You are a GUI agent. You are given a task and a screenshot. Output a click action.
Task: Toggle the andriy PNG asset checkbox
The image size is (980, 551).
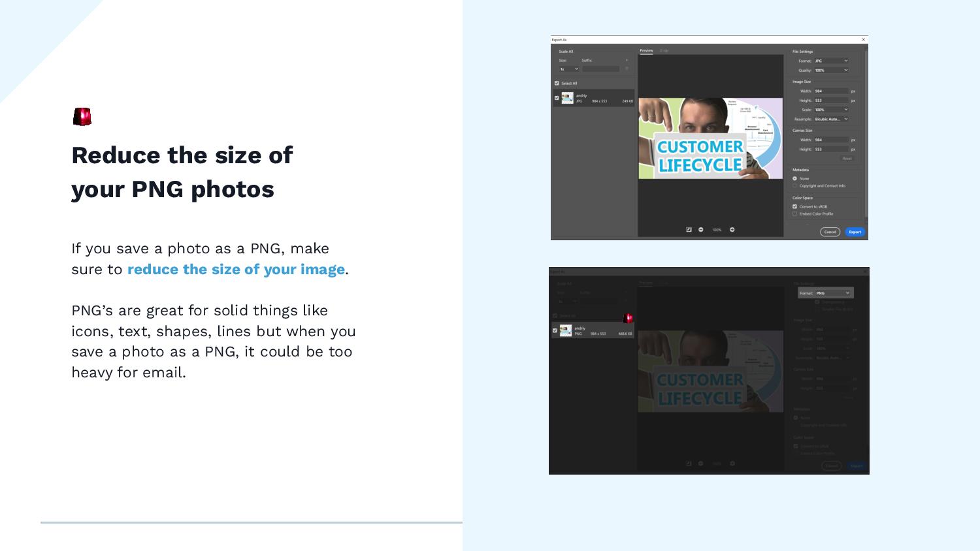pos(555,330)
